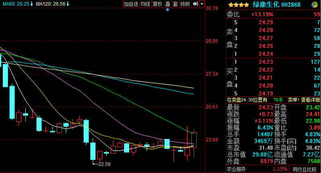The height and width of the screenshot is (173, 321).
Task: Add stock with 加自选 button
Action: (x=131, y=4)
